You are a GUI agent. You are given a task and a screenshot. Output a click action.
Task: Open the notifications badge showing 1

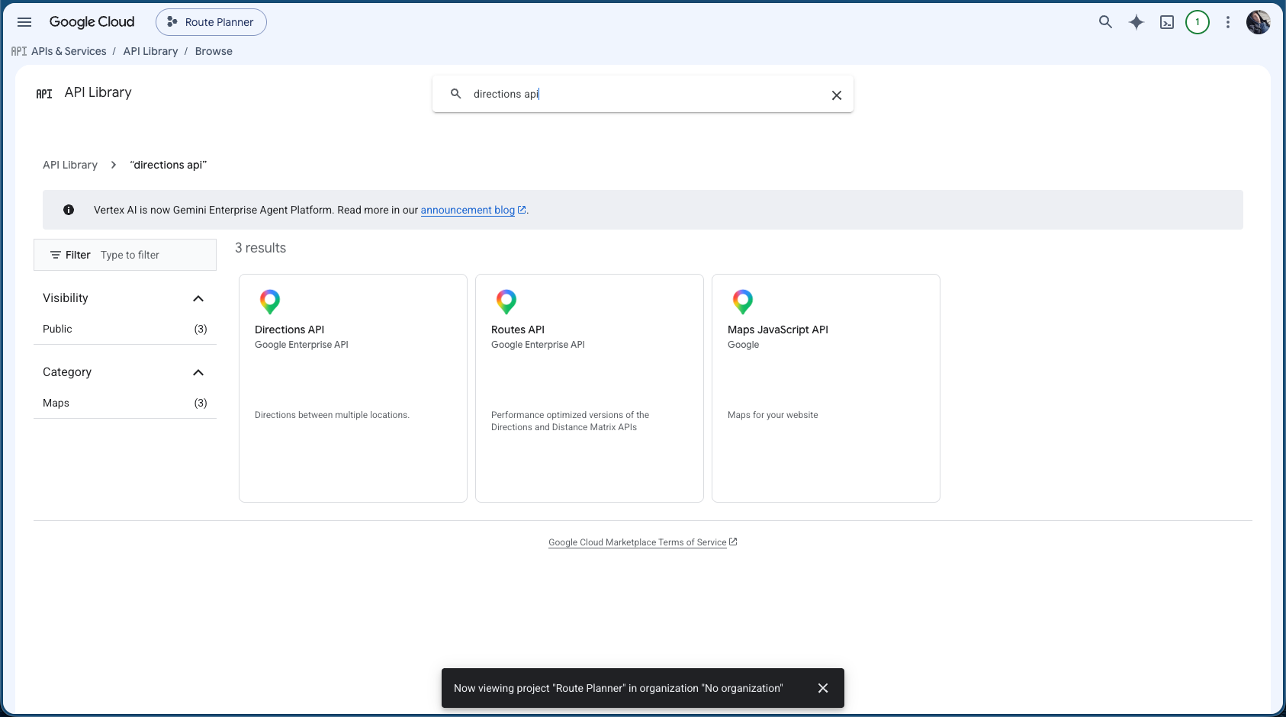pyautogui.click(x=1198, y=22)
